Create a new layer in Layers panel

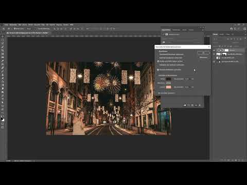pos(239,160)
